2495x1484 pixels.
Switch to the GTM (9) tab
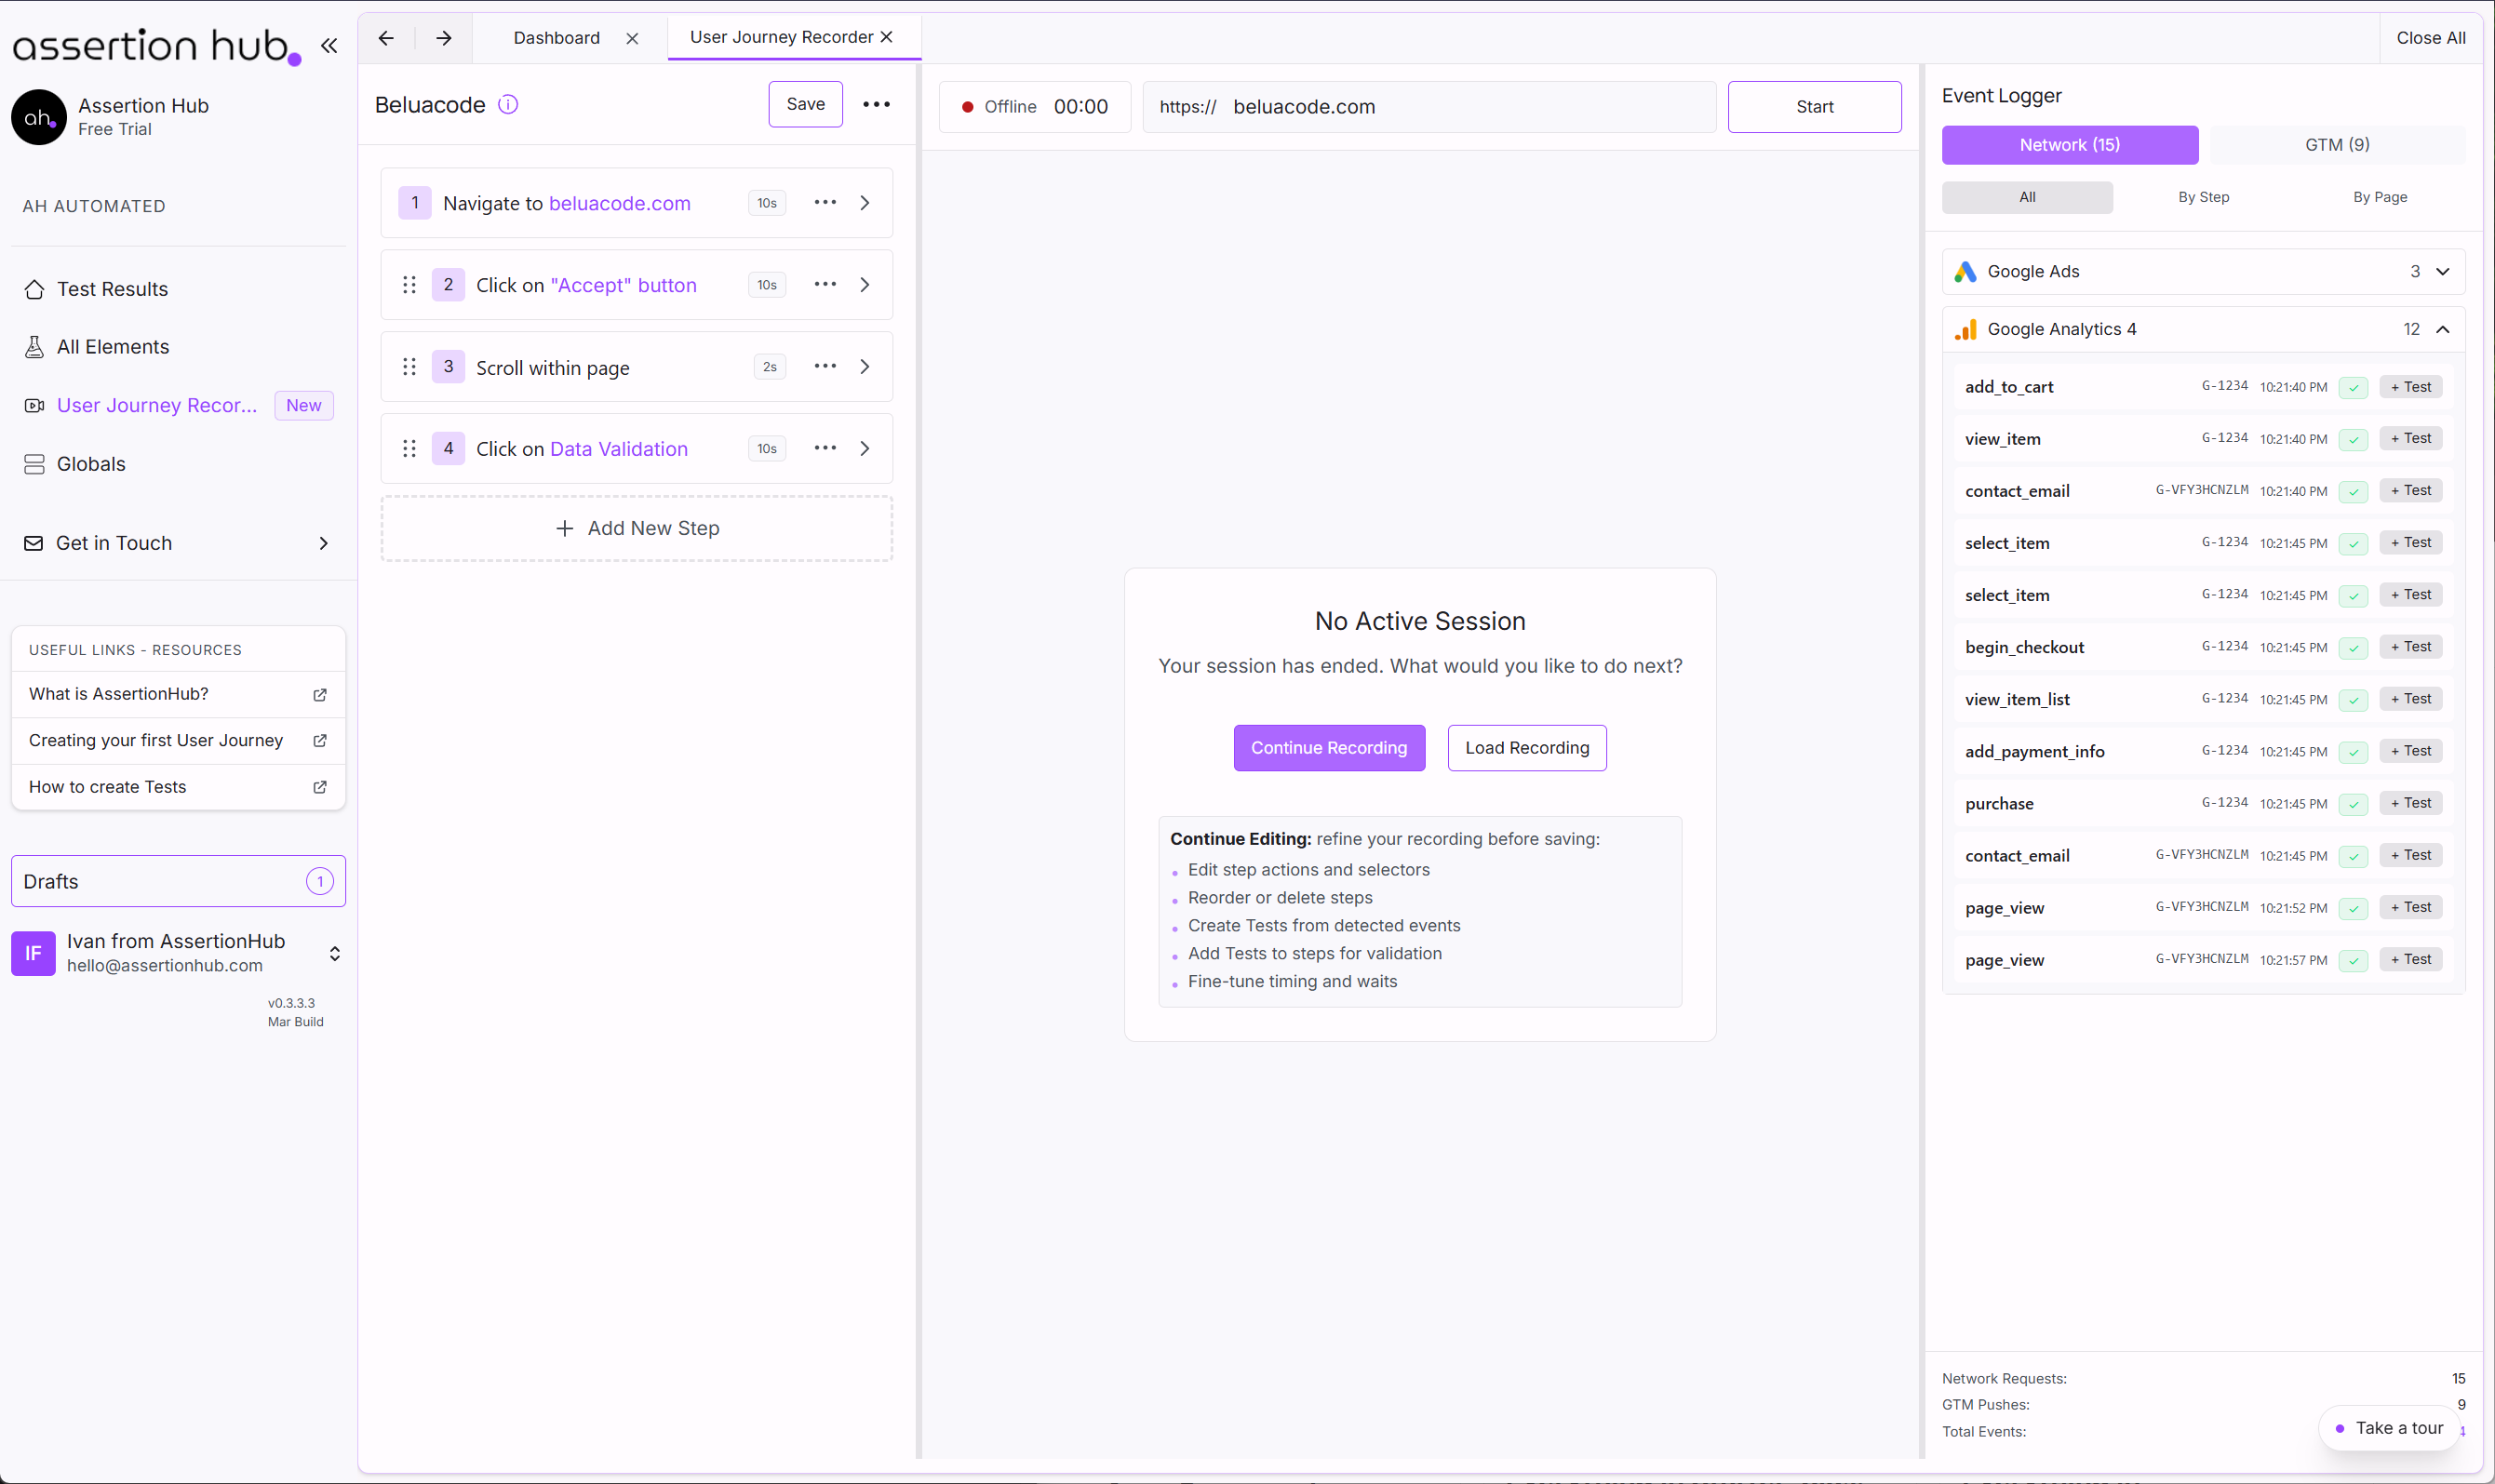click(x=2336, y=145)
